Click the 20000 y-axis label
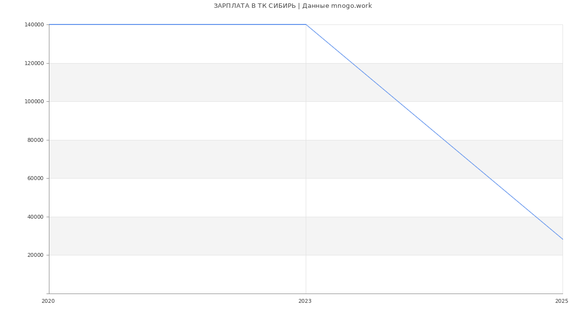The height and width of the screenshot is (318, 587). pyautogui.click(x=35, y=255)
